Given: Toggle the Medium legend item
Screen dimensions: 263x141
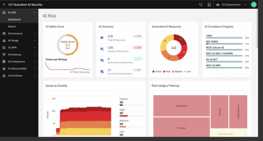Looking at the screenshot, I should 177,71.
